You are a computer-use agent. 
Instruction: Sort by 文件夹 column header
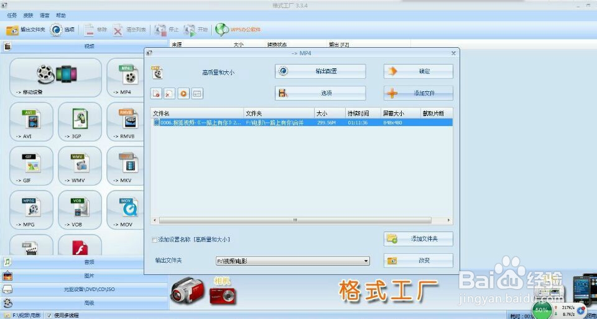(x=279, y=113)
